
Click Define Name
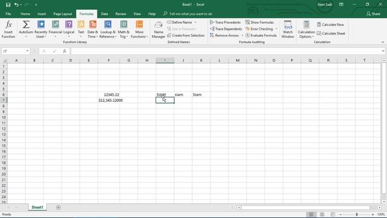180,22
